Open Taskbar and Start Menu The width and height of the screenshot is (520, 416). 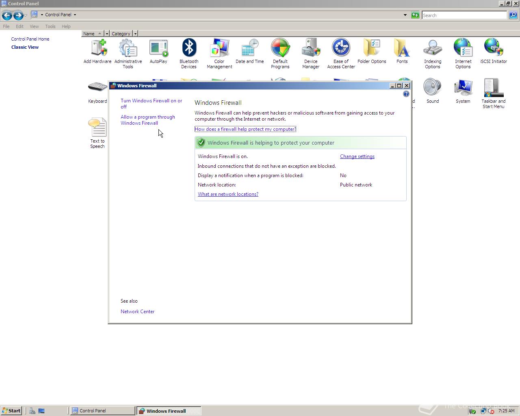pyautogui.click(x=494, y=94)
